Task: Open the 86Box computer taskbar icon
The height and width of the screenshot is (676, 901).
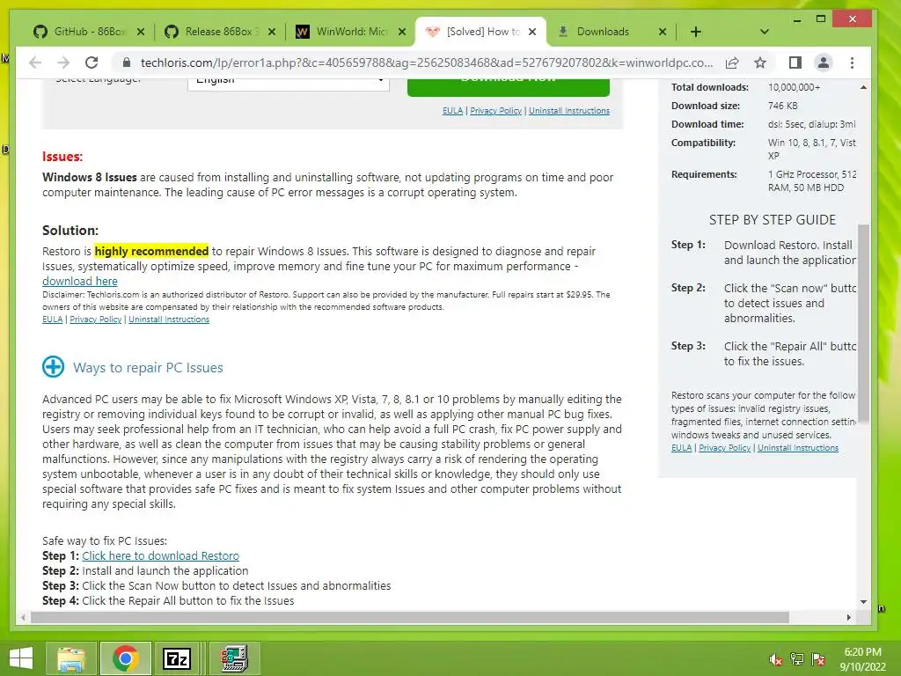Action: coord(234,658)
